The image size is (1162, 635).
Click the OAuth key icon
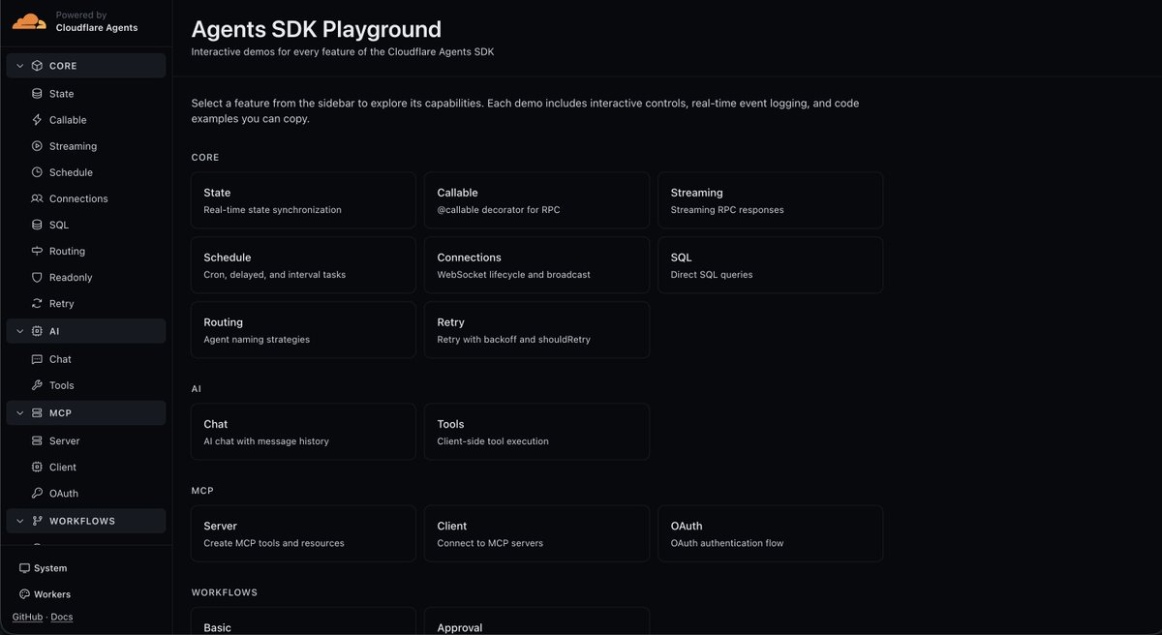click(x=37, y=493)
